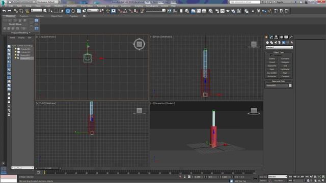
Task: Switch to the Motion command panel
Action: (281, 37)
